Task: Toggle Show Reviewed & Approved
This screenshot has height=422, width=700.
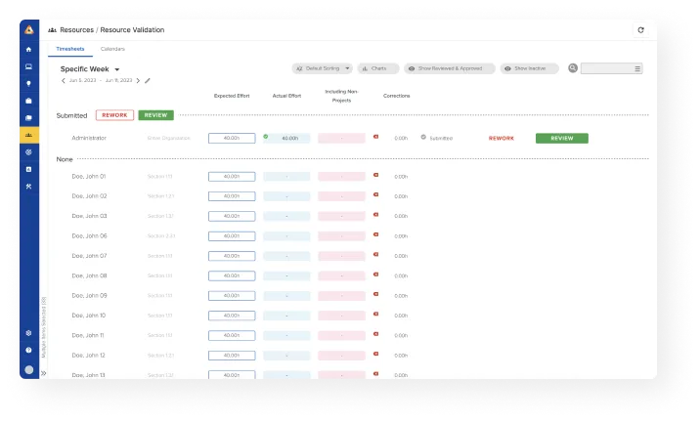Action: [x=450, y=68]
